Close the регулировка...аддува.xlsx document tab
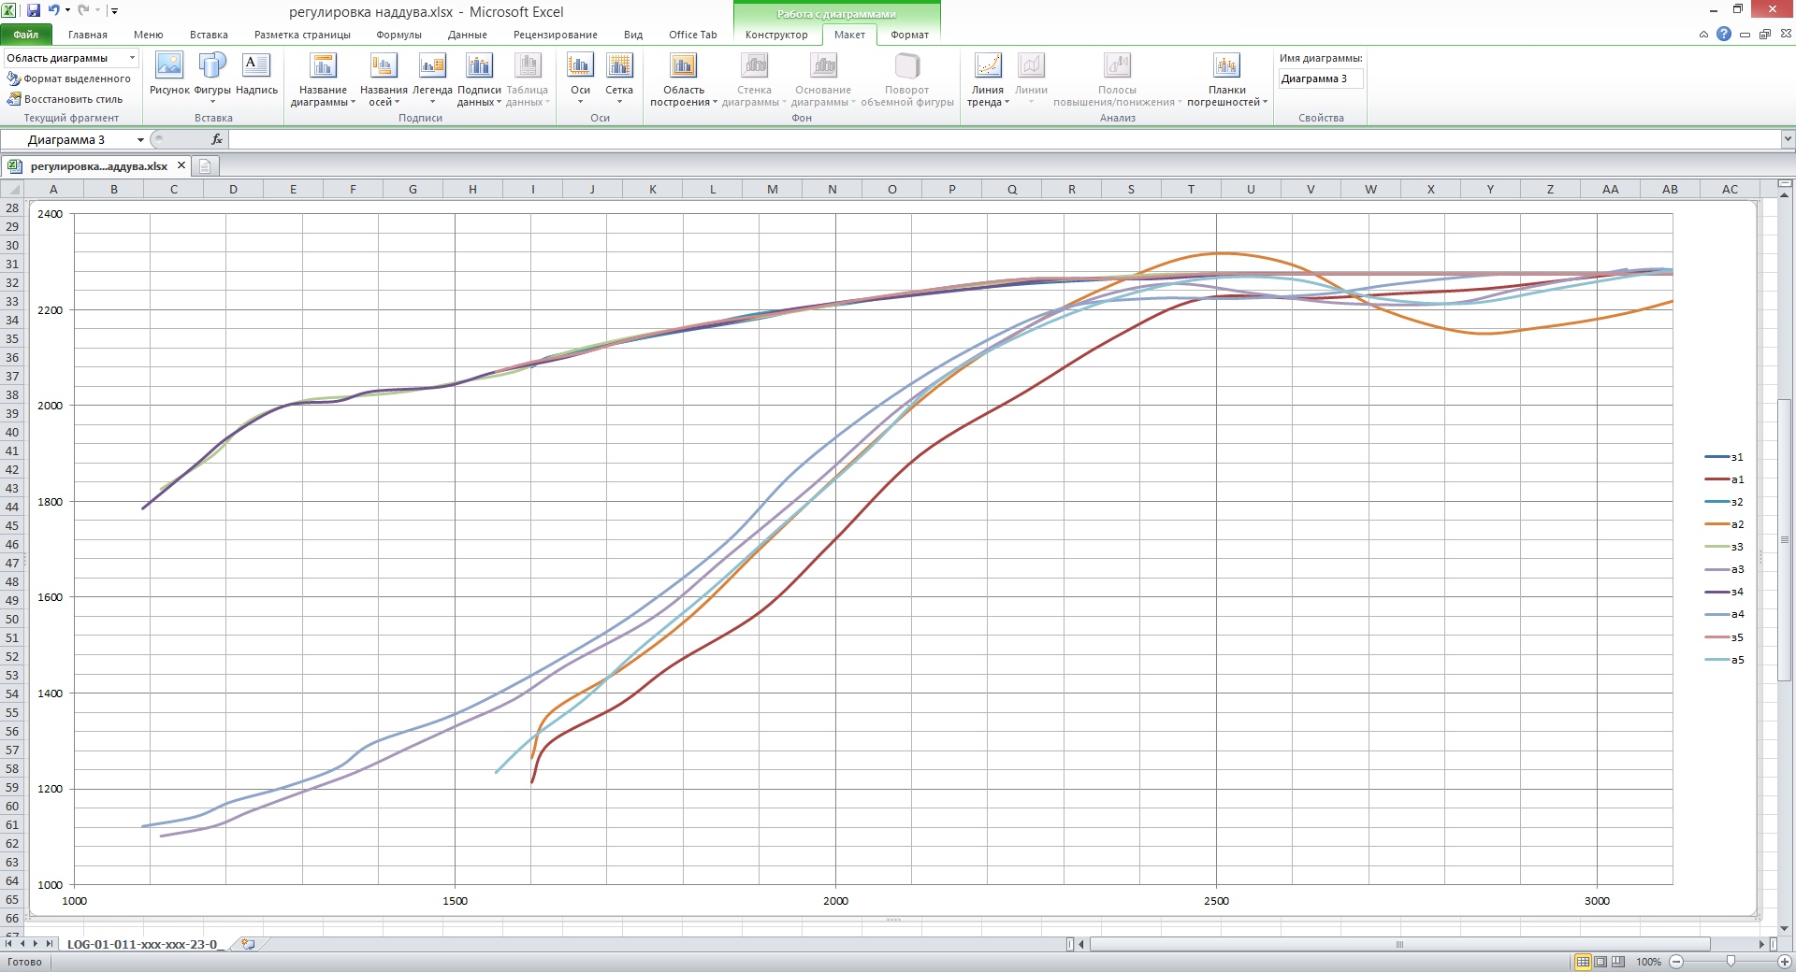1796x972 pixels. coord(181,165)
